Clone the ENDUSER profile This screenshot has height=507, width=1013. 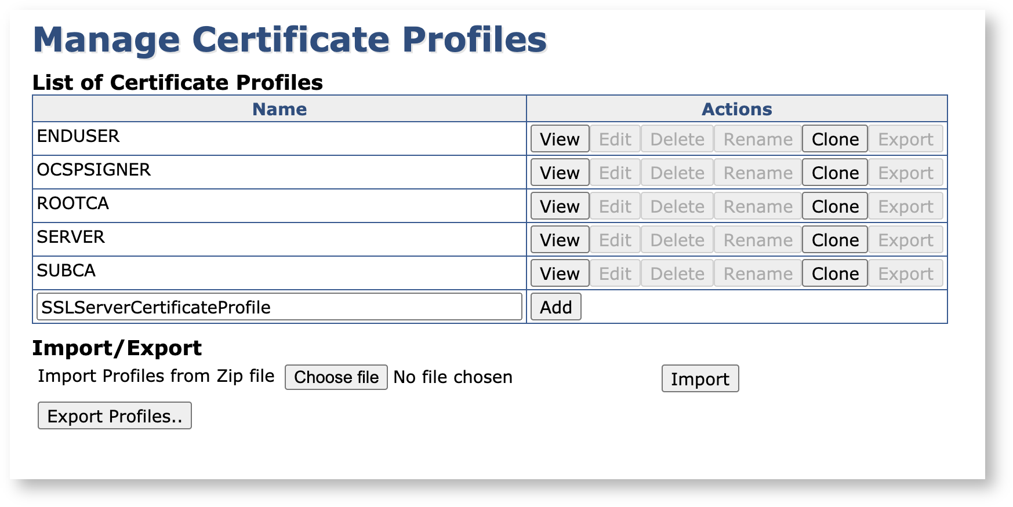(x=834, y=139)
